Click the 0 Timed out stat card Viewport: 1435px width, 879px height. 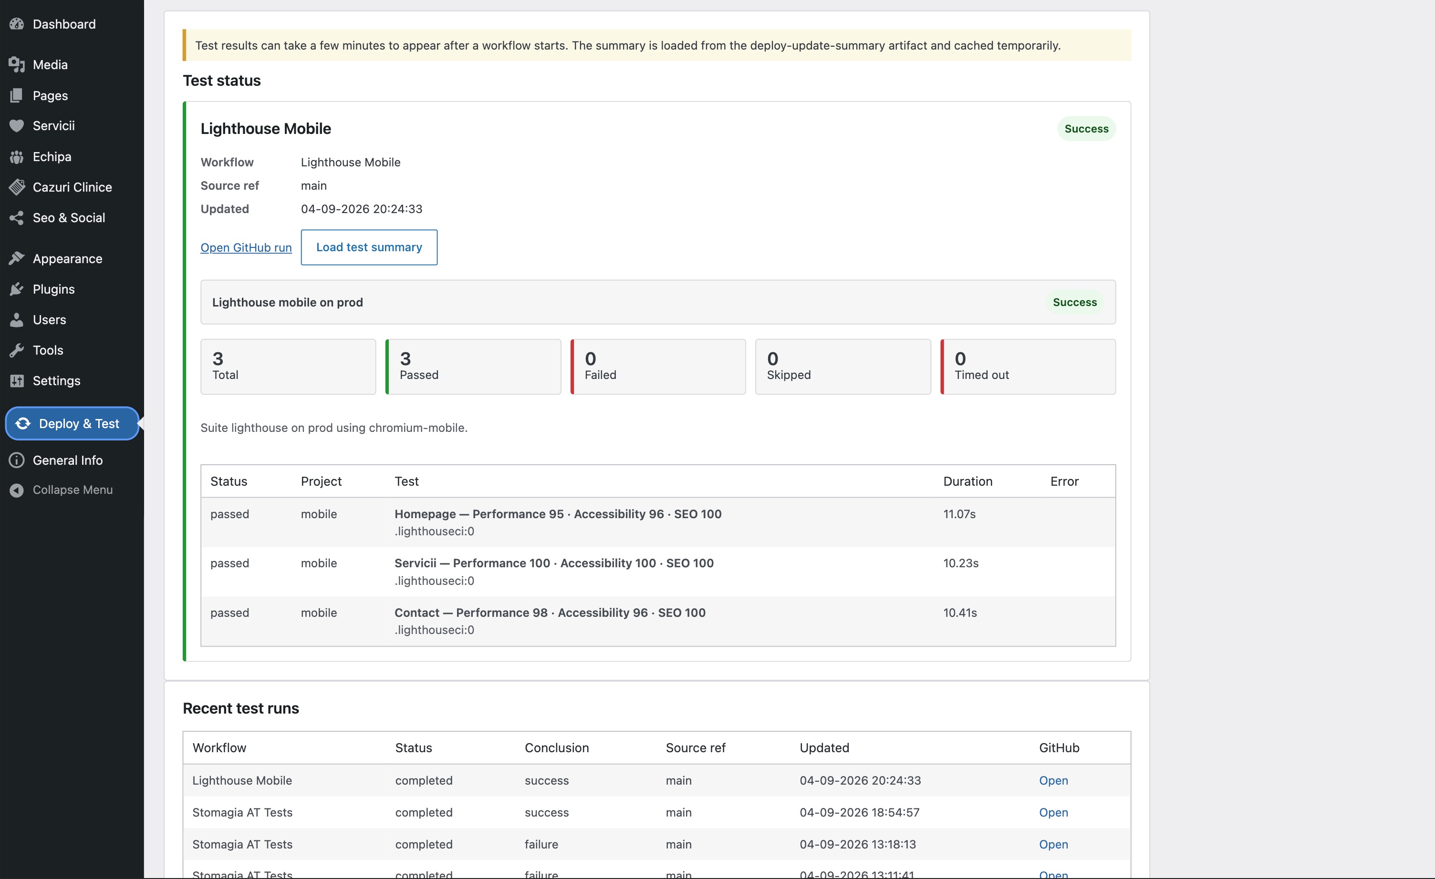tap(1028, 367)
